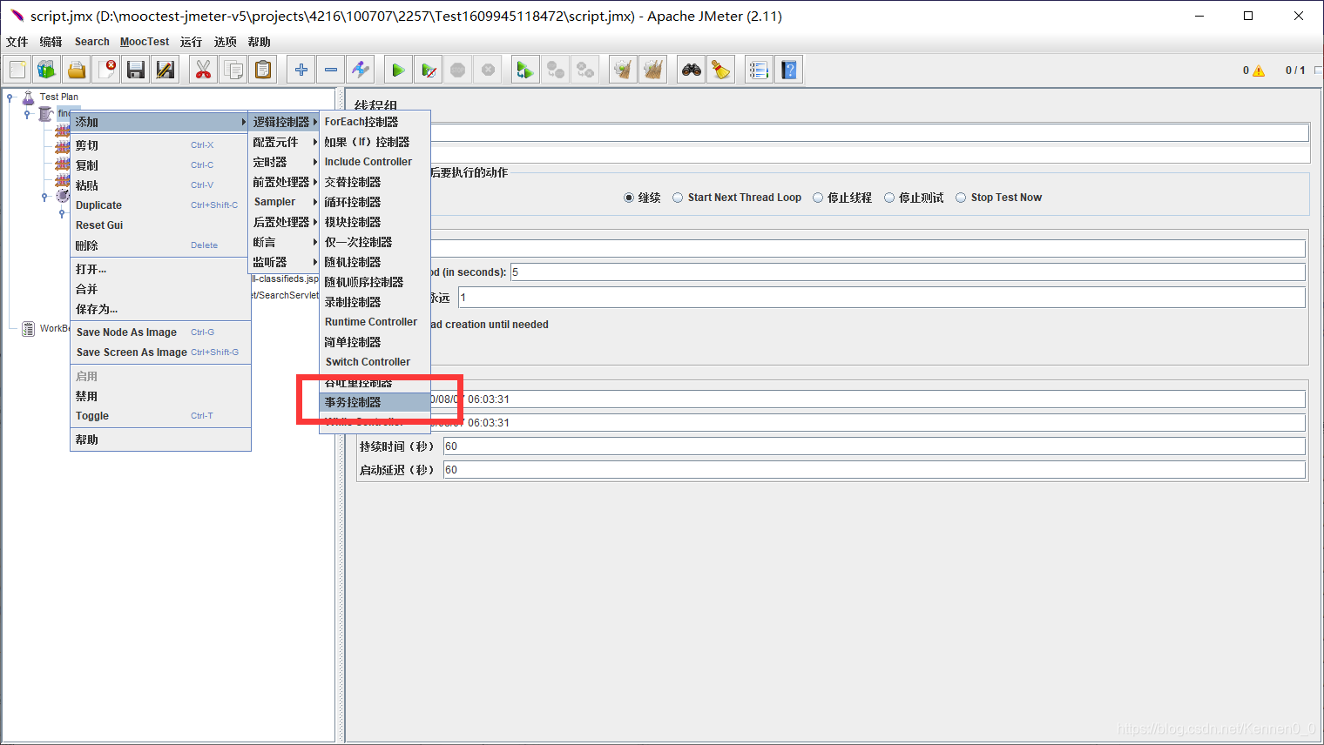The image size is (1324, 745).
Task: Toggle the Test Plan tree node handle
Action: [x=10, y=97]
